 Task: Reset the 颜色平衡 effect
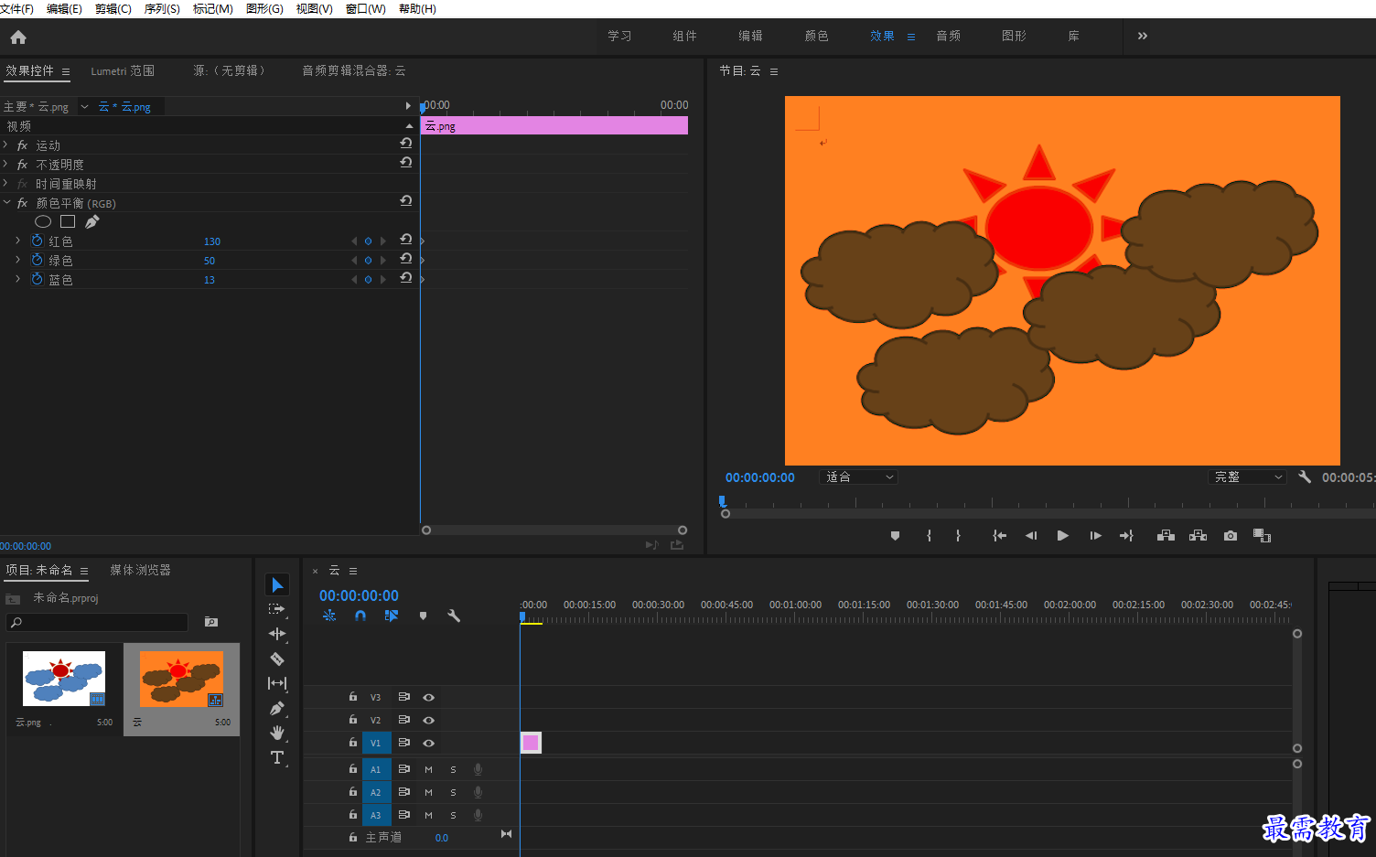pos(406,201)
